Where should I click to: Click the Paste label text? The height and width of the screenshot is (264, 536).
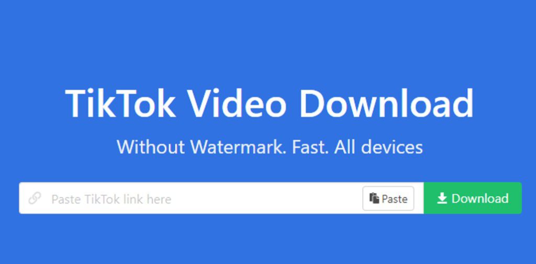pos(395,199)
